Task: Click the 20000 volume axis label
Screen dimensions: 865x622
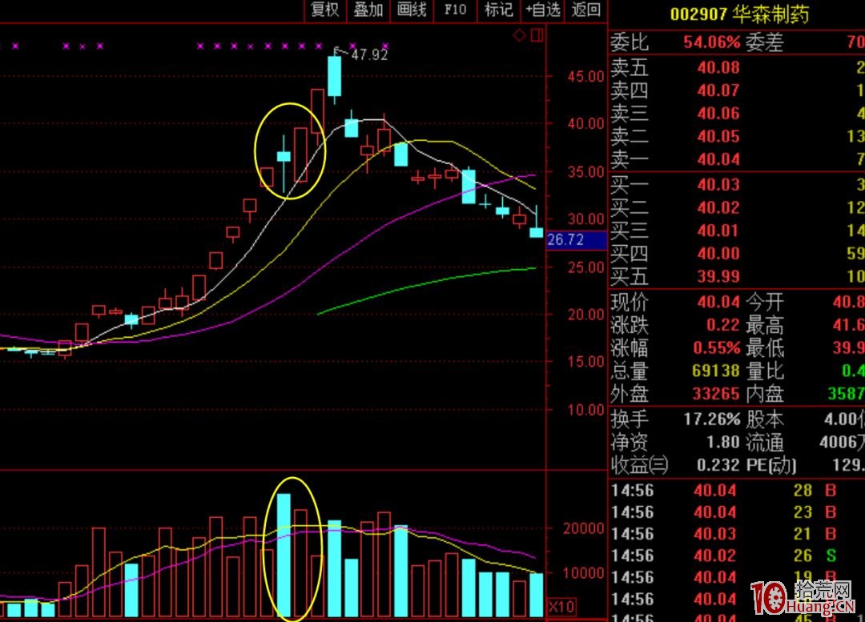Action: pyautogui.click(x=584, y=528)
